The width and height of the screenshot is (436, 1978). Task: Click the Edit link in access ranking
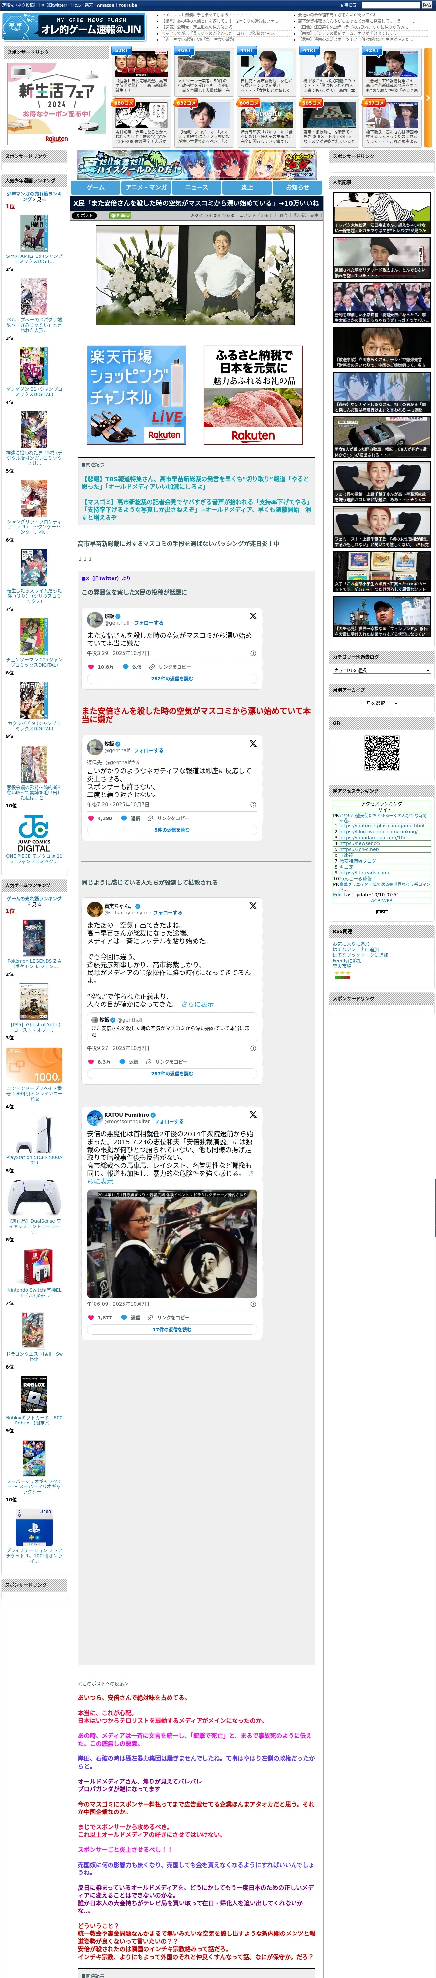(337, 895)
